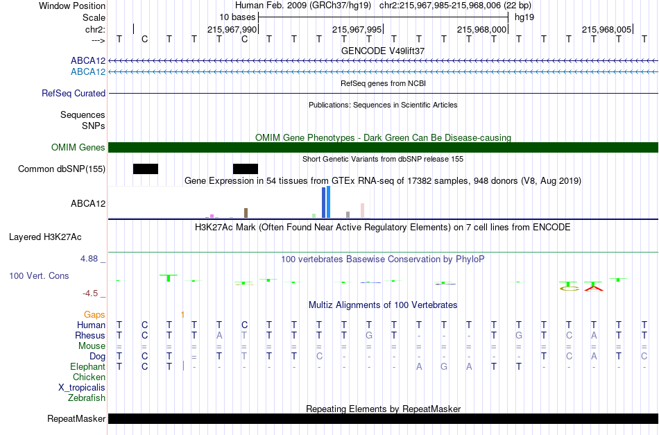The image size is (659, 435).
Task: Click the yellow 'C' logo in conservation track
Action: 570,289
